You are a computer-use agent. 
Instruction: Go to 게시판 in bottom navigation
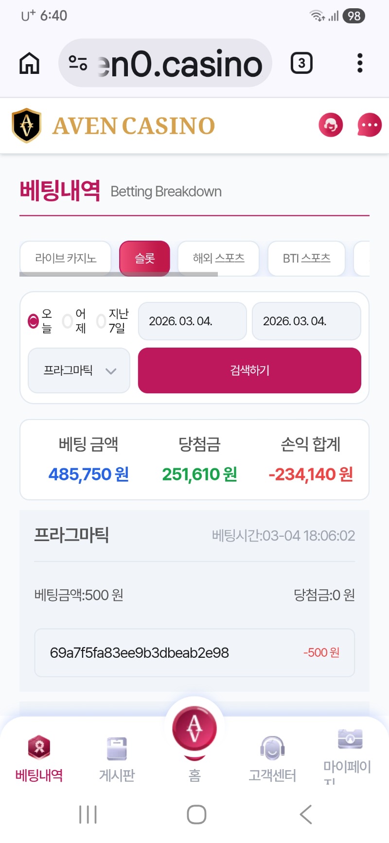(117, 759)
